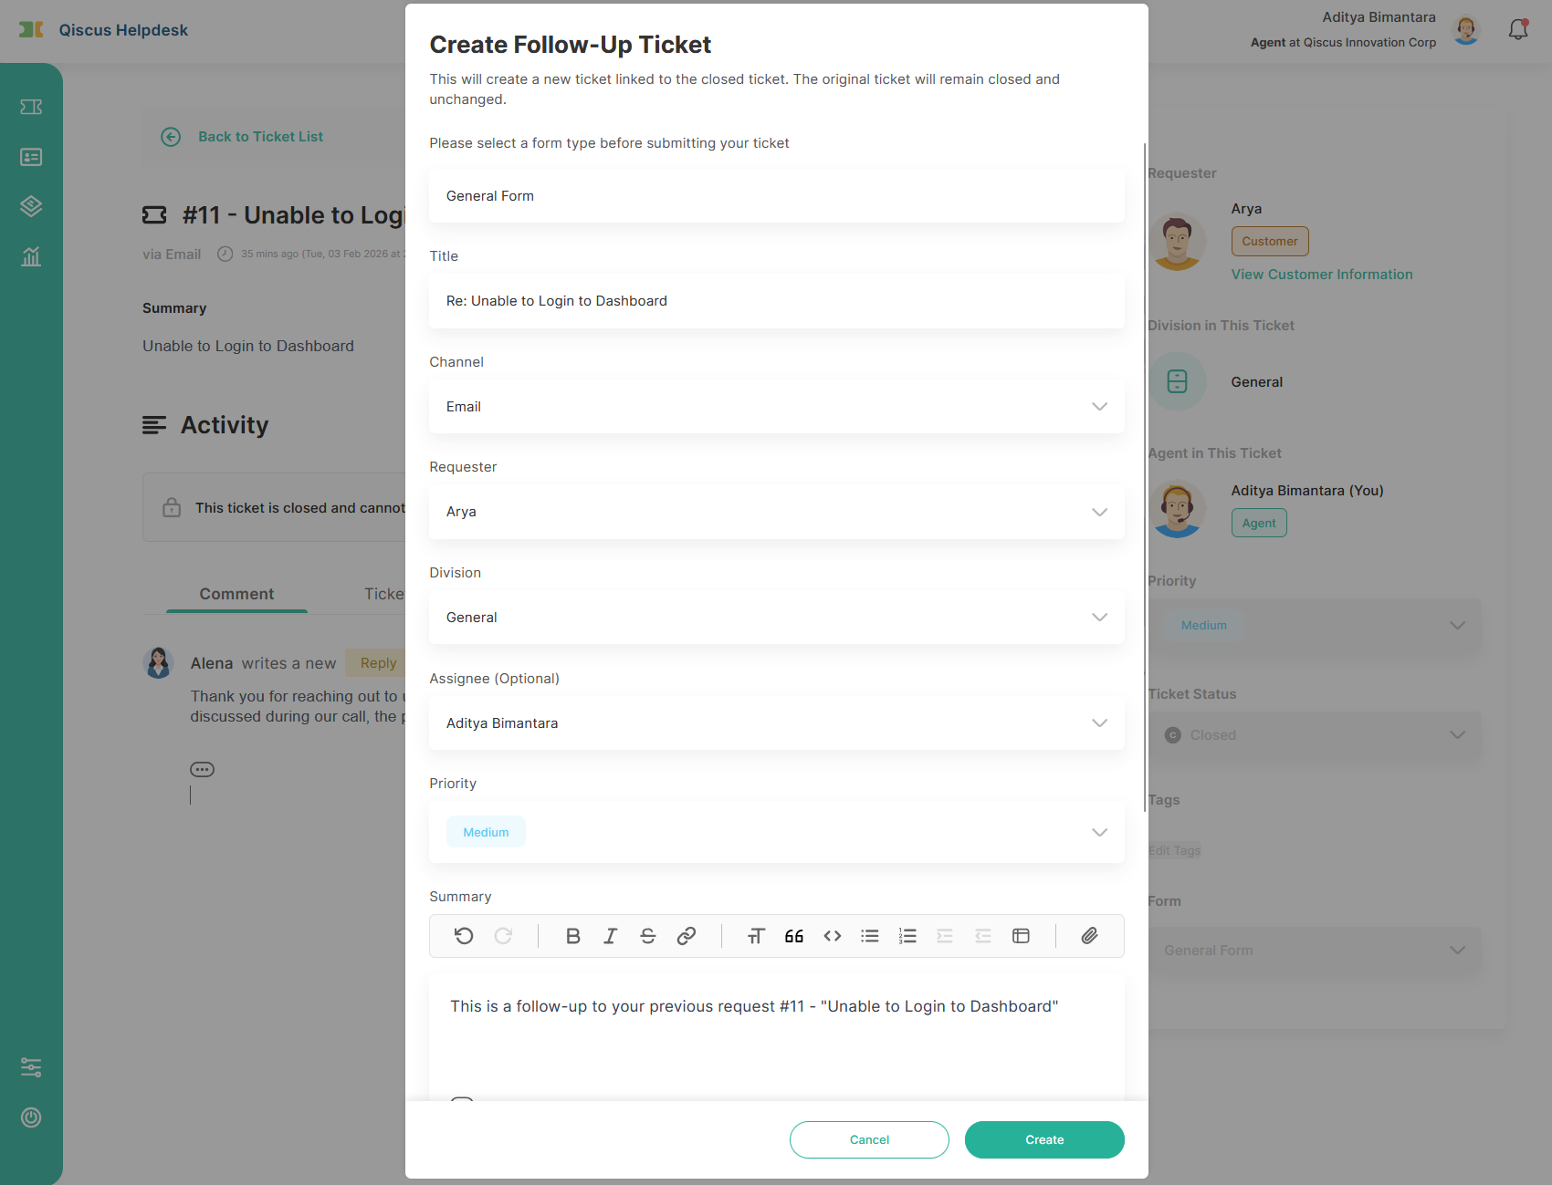1552x1185 pixels.
Task: Increase indent in summary editor
Action: pyautogui.click(x=945, y=936)
